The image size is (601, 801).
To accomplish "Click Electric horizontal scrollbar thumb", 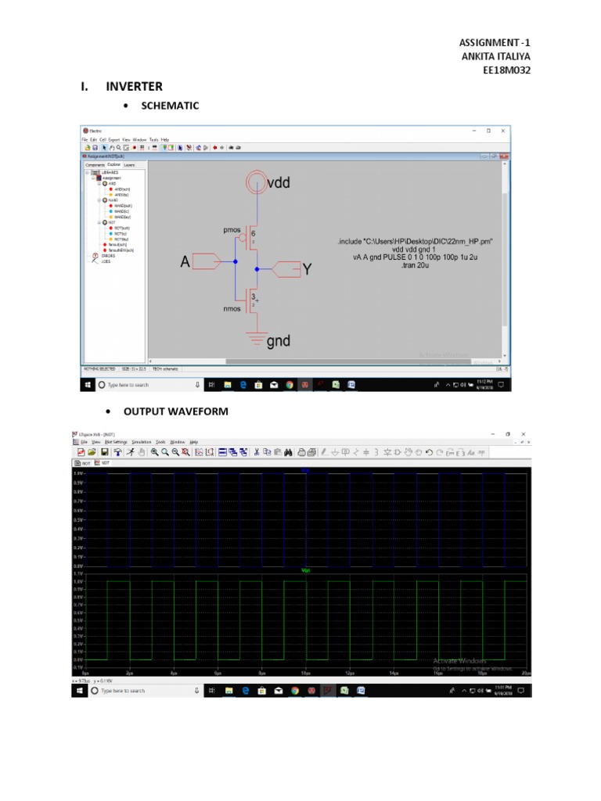I will (x=348, y=361).
